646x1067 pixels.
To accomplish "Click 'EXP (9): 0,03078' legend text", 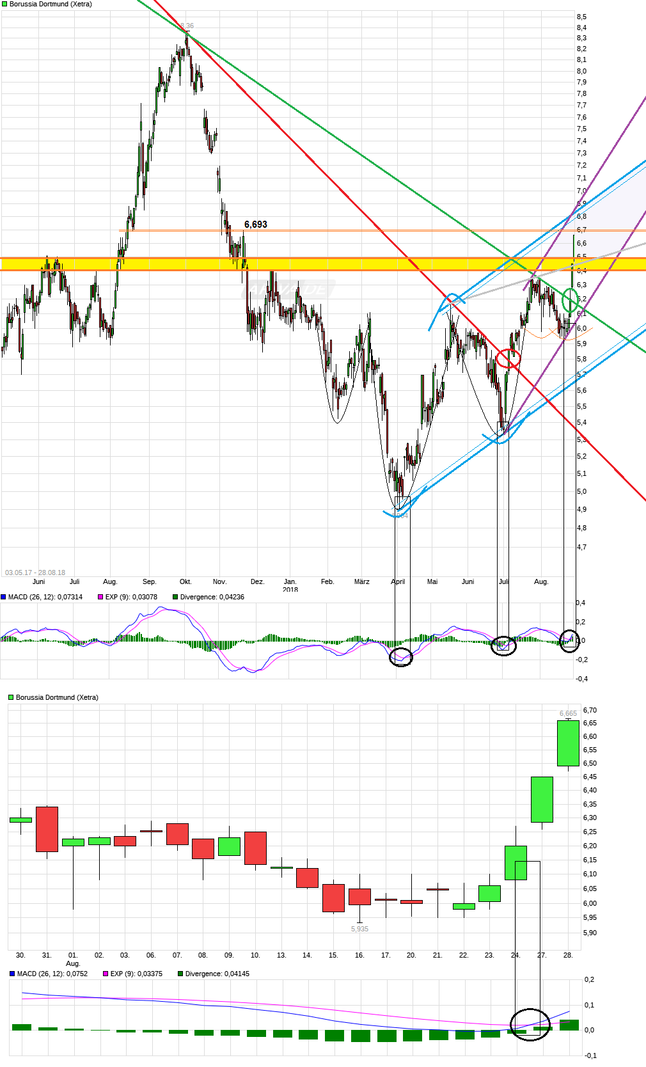I will pyautogui.click(x=131, y=597).
